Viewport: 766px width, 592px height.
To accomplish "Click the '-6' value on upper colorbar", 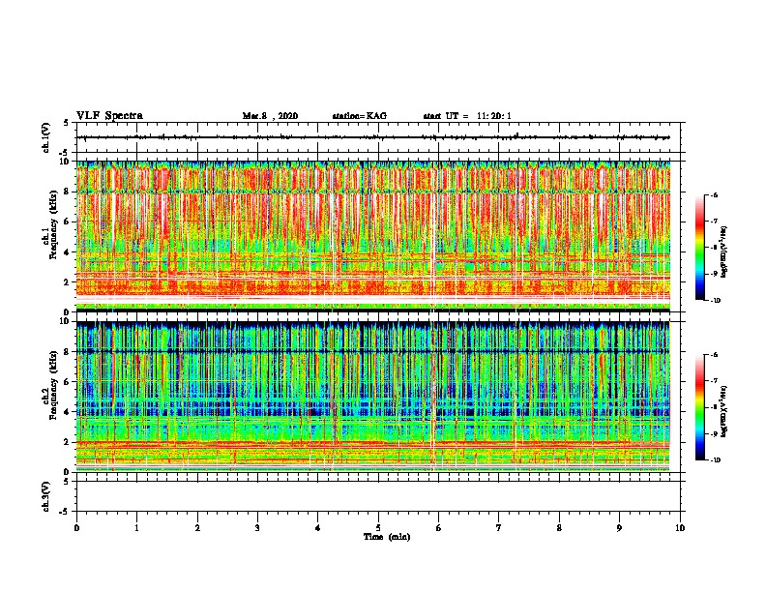I will [714, 194].
